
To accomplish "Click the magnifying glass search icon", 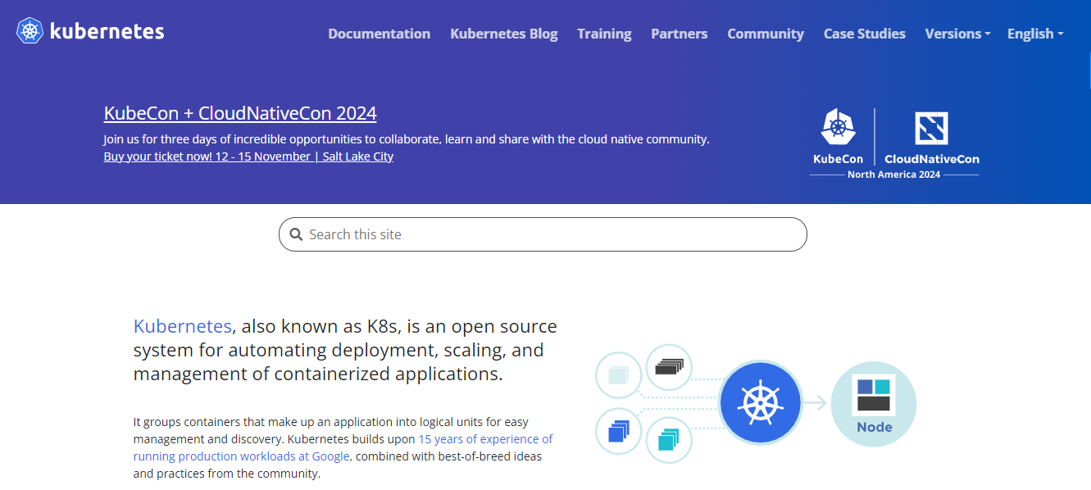I will click(296, 234).
